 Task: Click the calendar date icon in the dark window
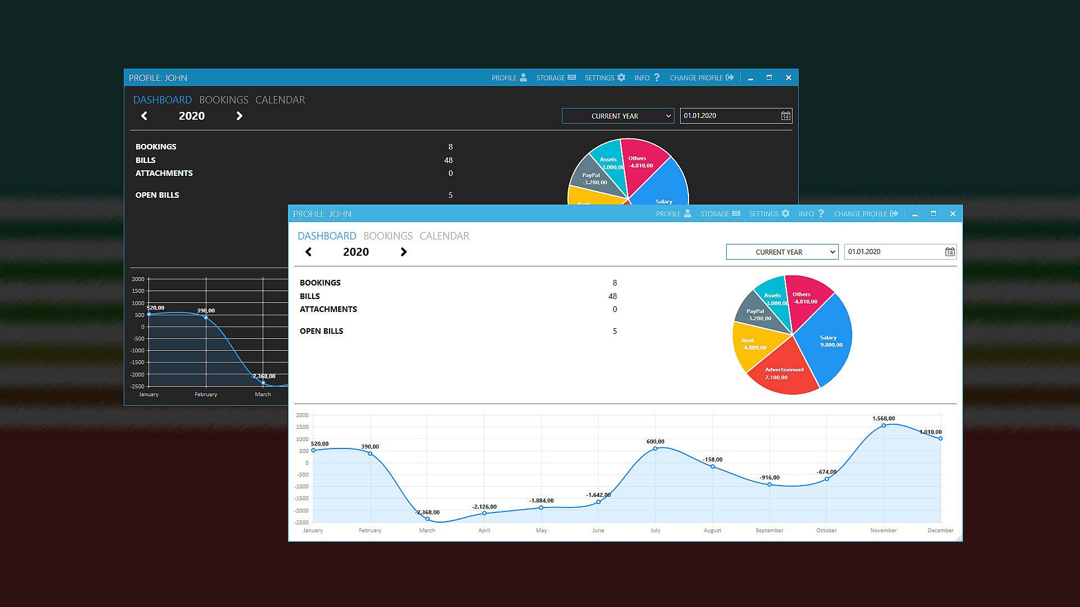pyautogui.click(x=785, y=116)
